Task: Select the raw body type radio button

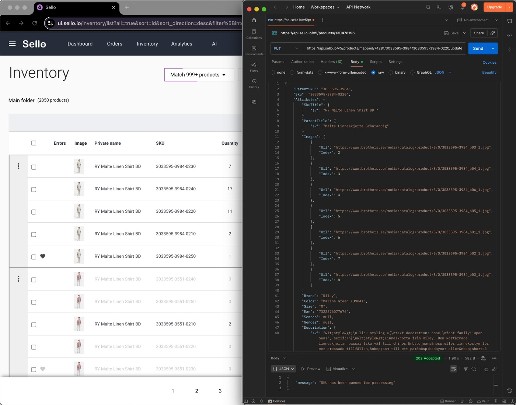Action: point(373,73)
